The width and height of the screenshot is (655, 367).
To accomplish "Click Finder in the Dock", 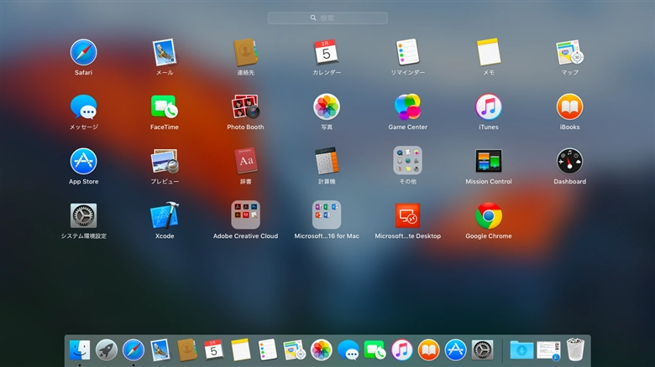I will (x=80, y=349).
